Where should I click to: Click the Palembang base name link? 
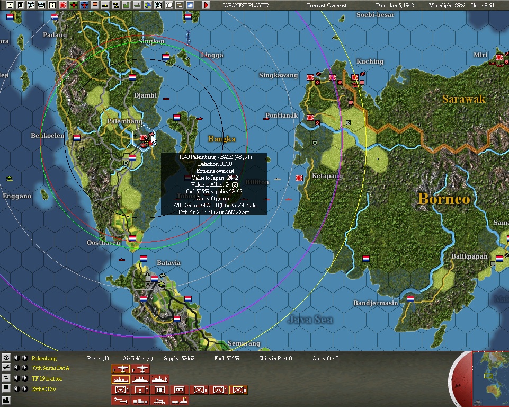click(44, 359)
